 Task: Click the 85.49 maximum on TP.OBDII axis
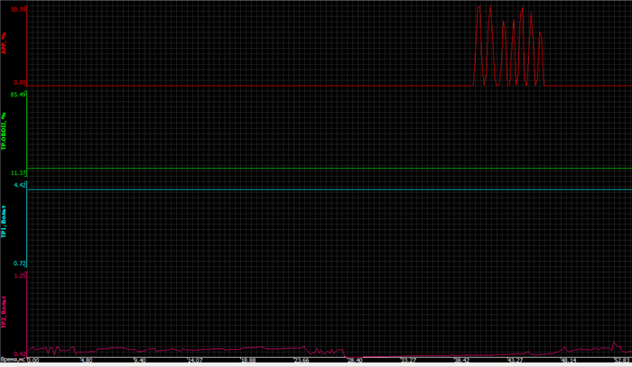[19, 94]
